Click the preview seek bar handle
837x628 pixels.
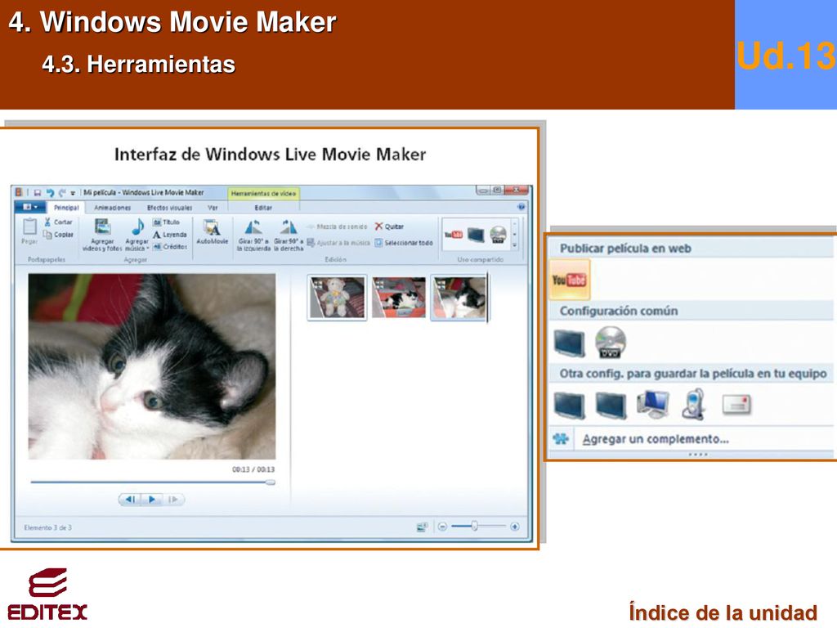pos(271,482)
